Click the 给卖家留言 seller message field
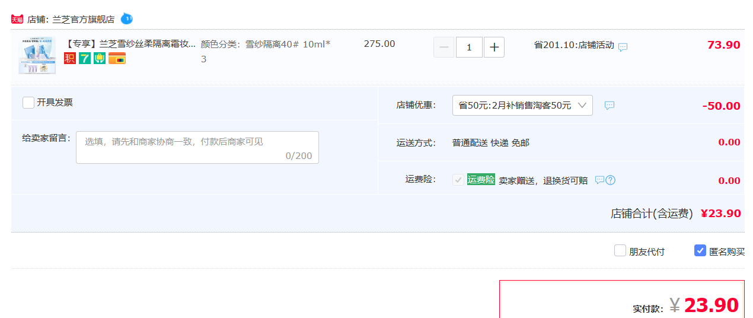 (197, 147)
